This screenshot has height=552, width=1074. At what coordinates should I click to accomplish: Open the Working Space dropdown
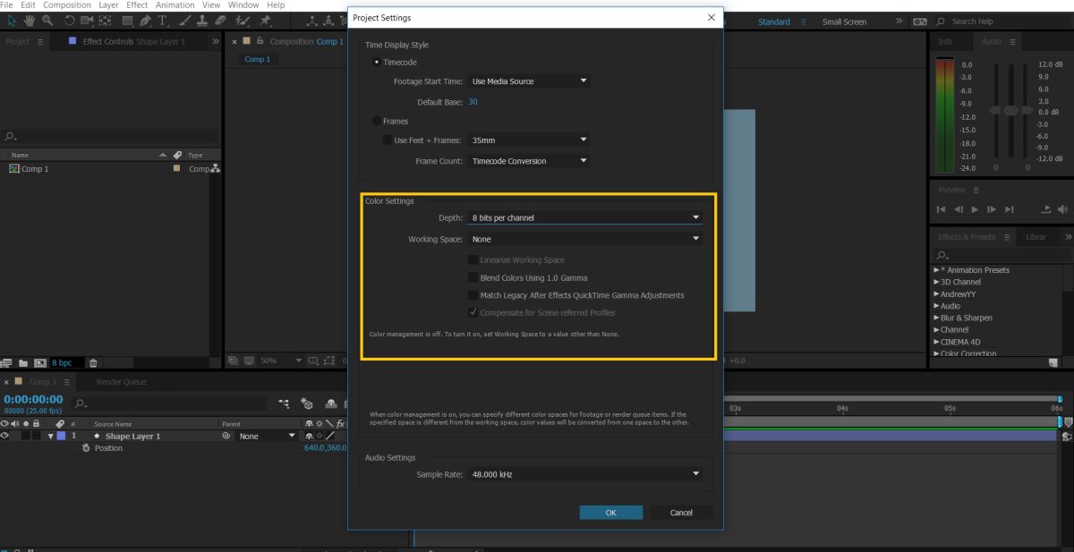coord(584,239)
